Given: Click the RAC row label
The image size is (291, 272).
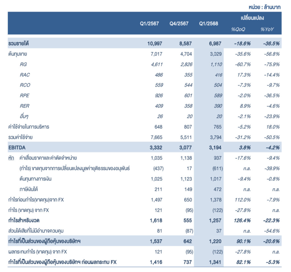Looking at the screenshot, I should pos(25,75).
